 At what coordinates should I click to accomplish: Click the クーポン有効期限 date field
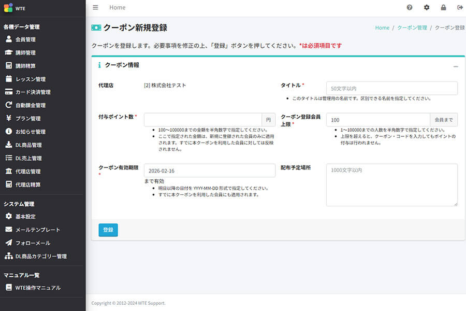(209, 170)
